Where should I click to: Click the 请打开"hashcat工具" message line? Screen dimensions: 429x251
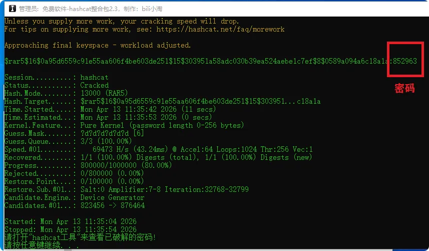pyautogui.click(x=80, y=237)
